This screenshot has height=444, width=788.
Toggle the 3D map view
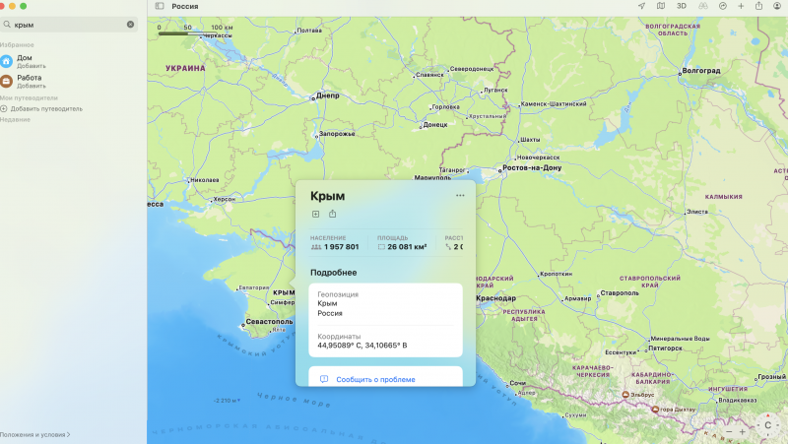[681, 6]
